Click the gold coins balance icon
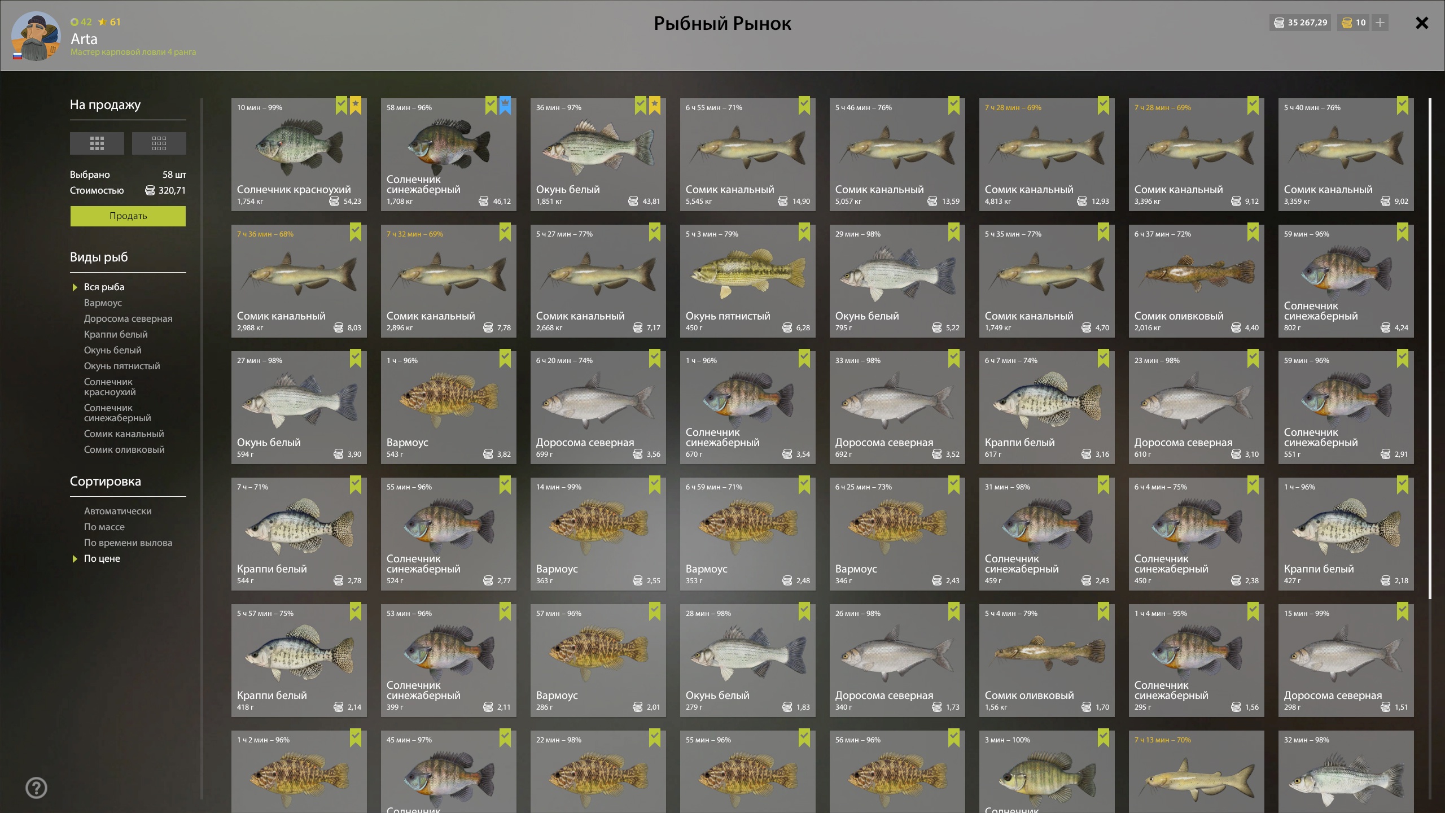This screenshot has width=1445, height=813. (1347, 23)
